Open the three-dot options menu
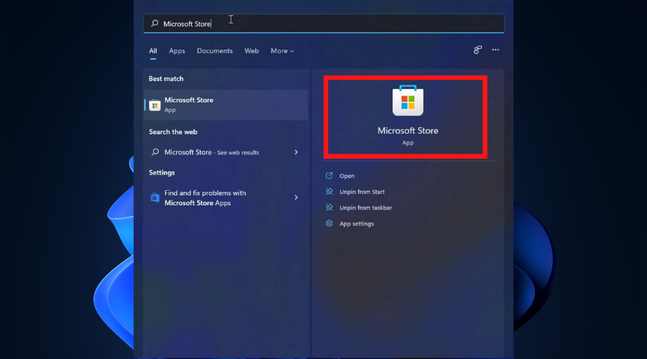This screenshot has height=359, width=647. [x=495, y=50]
